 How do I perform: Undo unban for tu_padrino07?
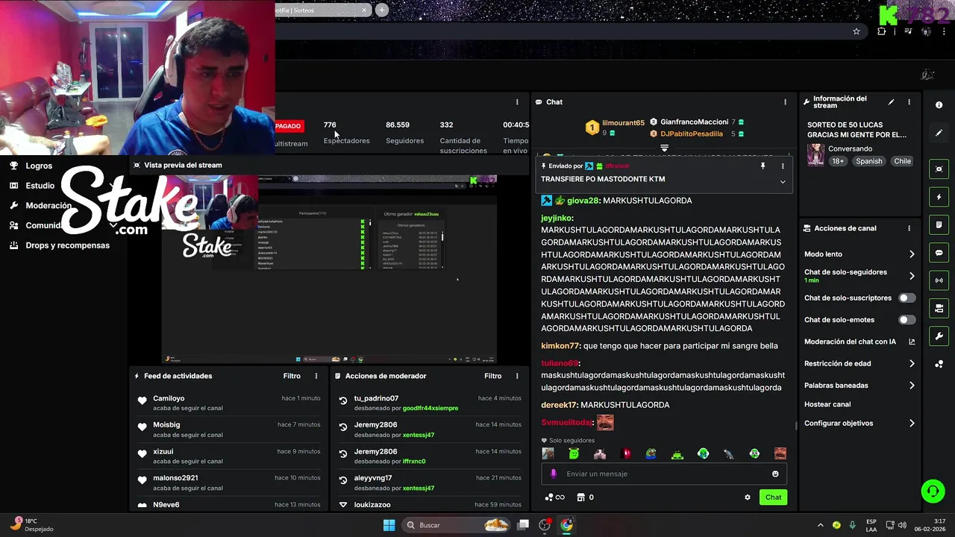[343, 401]
